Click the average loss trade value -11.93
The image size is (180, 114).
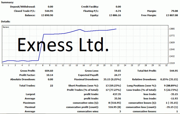pyautogui.click(x=174, y=98)
